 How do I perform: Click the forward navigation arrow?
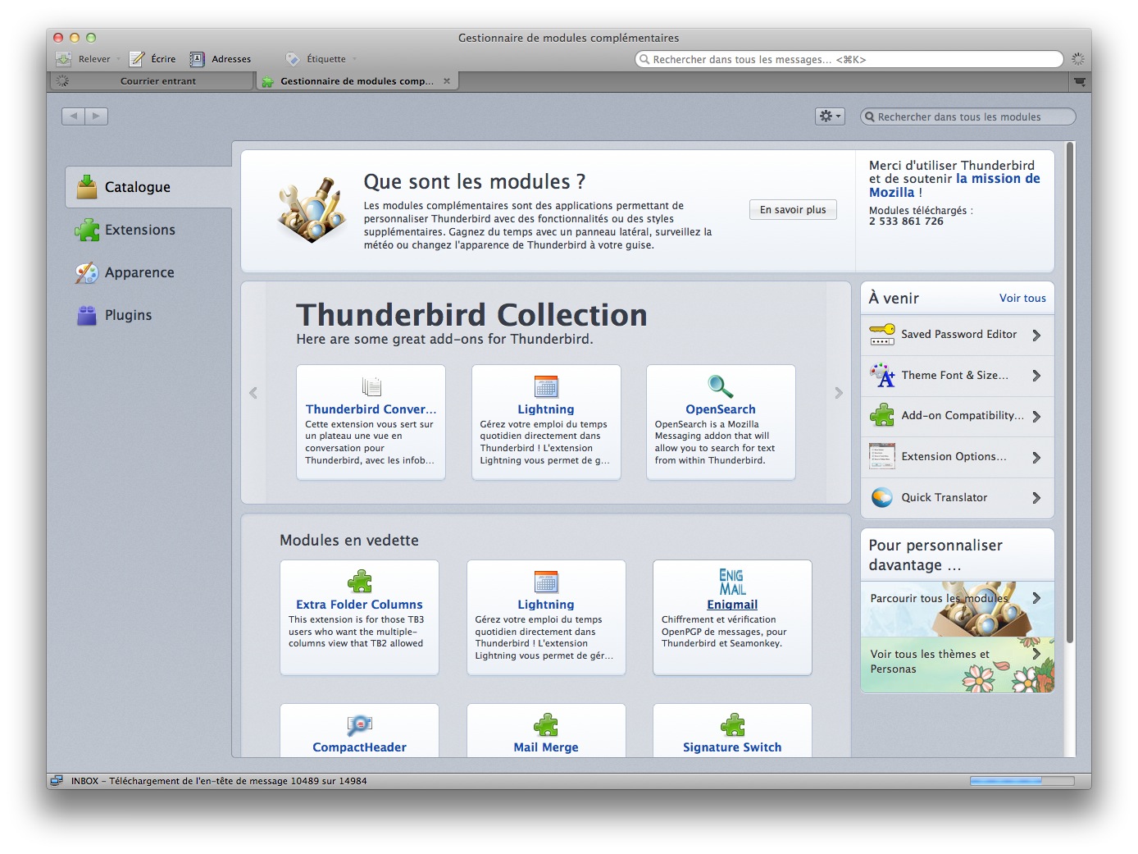pos(97,116)
